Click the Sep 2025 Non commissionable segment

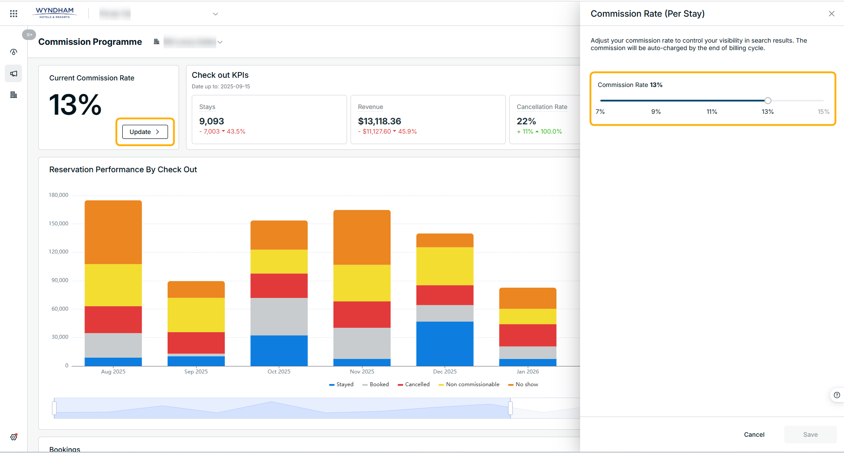point(196,315)
